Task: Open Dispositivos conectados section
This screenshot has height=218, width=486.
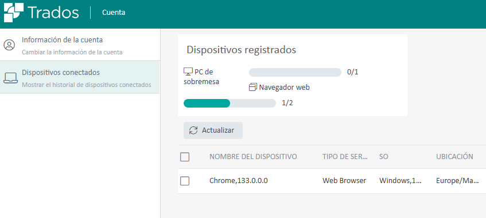Action: click(x=80, y=77)
